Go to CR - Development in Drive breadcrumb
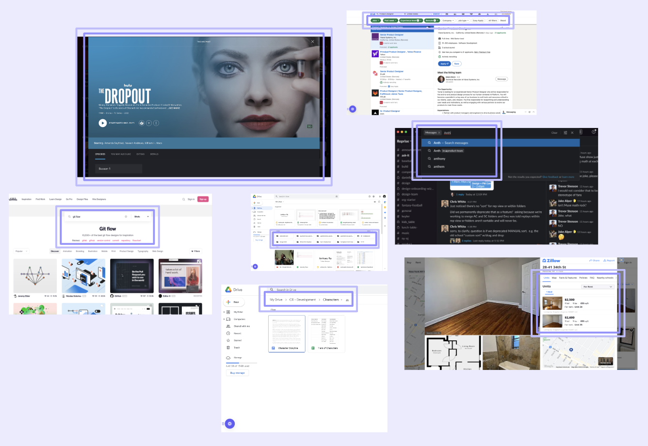Screen dimensions: 648x446 [x=303, y=300]
